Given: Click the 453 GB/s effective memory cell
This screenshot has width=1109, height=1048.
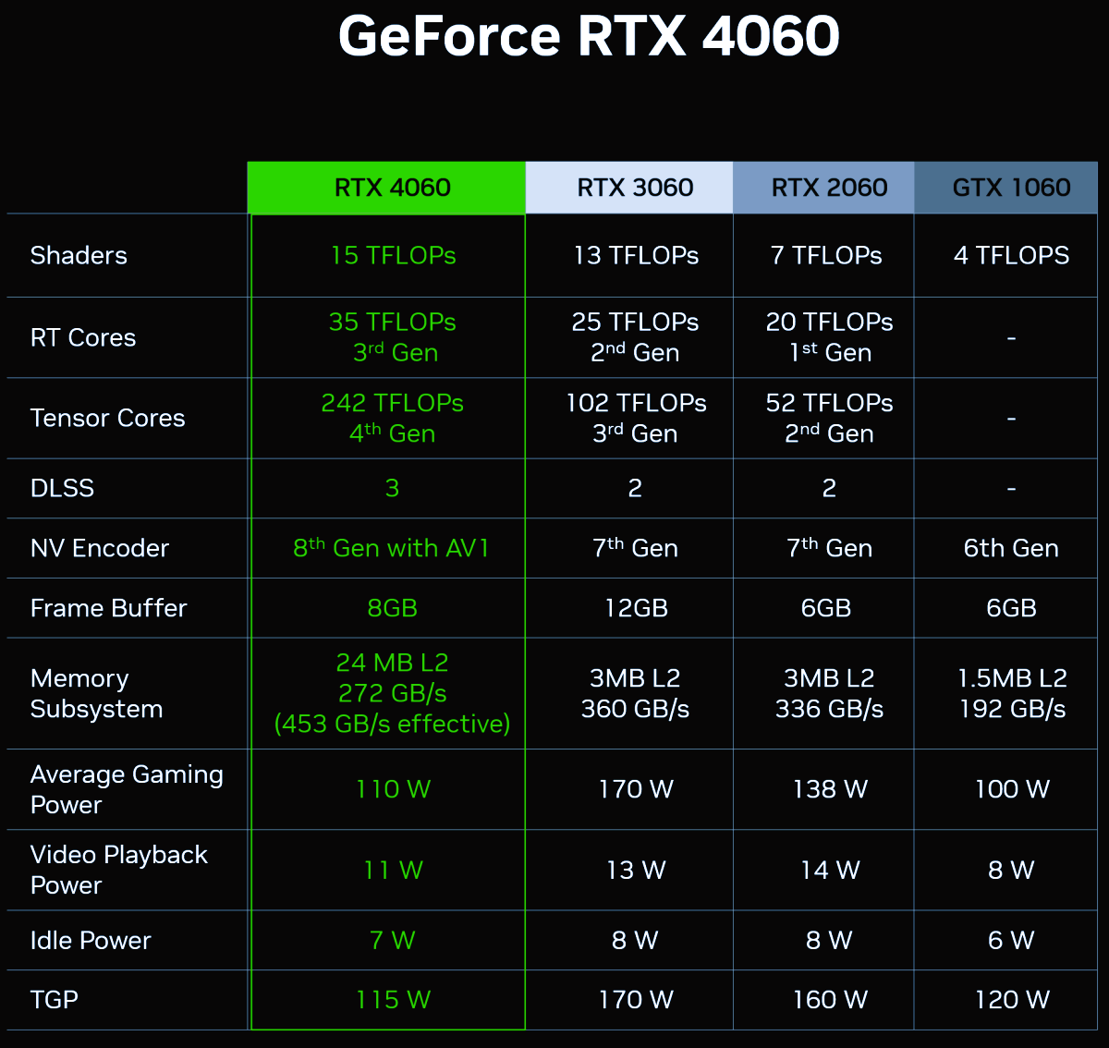Looking at the screenshot, I should tap(392, 724).
